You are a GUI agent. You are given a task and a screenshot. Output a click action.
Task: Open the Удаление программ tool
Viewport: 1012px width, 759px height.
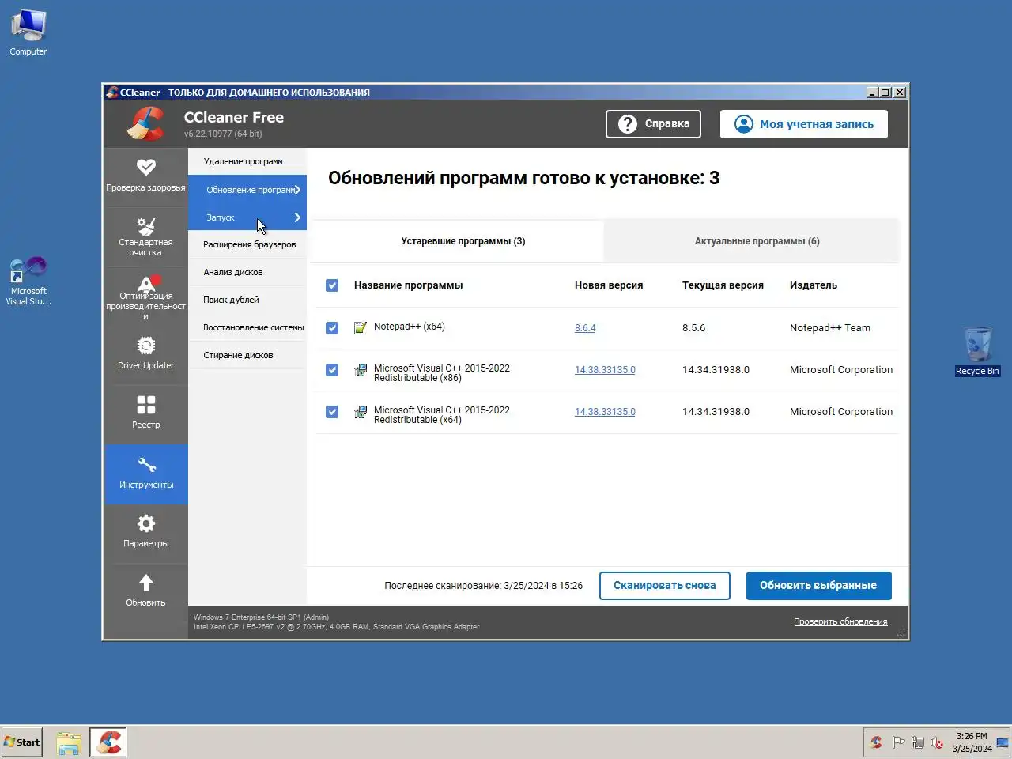click(x=247, y=161)
